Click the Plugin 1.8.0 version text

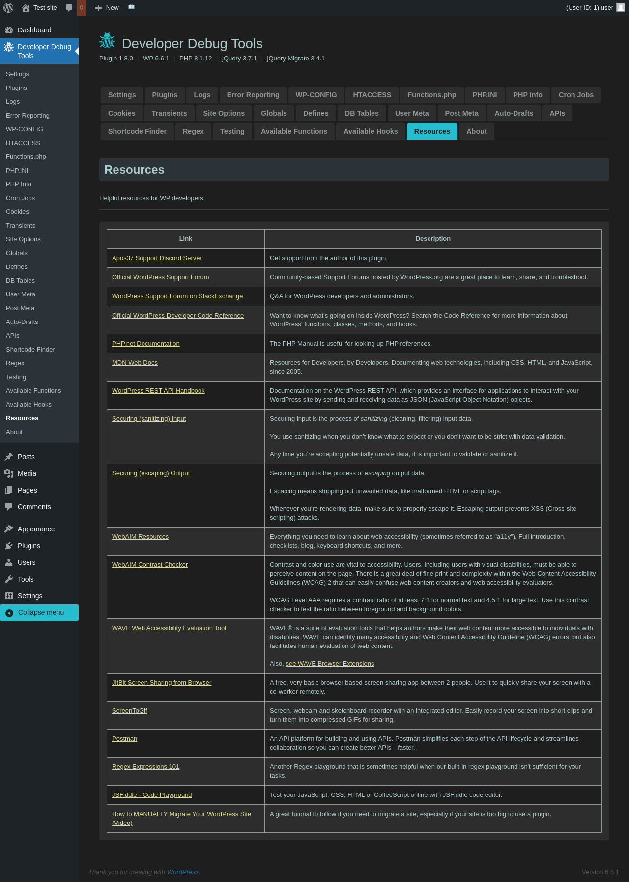coord(116,59)
